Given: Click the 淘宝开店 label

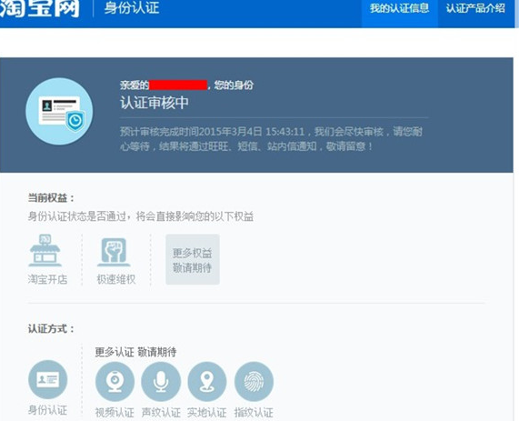Looking at the screenshot, I should tap(47, 279).
